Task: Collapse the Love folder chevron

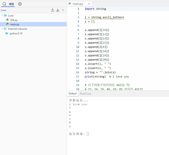Action: pyautogui.click(x=2, y=16)
